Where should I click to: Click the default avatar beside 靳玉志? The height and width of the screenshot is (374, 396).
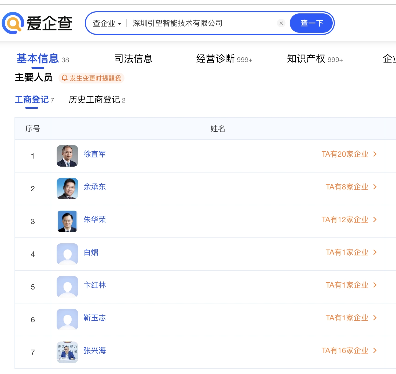pos(67,320)
